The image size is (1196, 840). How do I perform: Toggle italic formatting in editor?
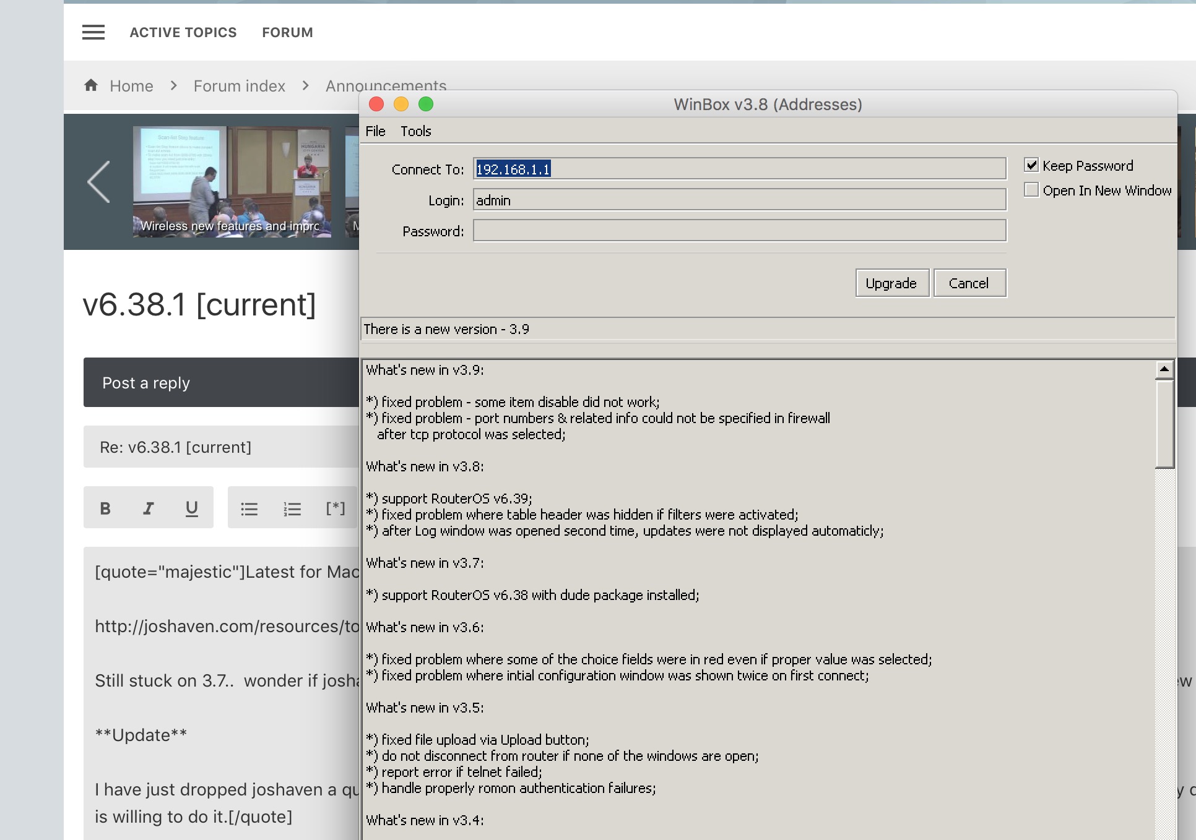(148, 508)
